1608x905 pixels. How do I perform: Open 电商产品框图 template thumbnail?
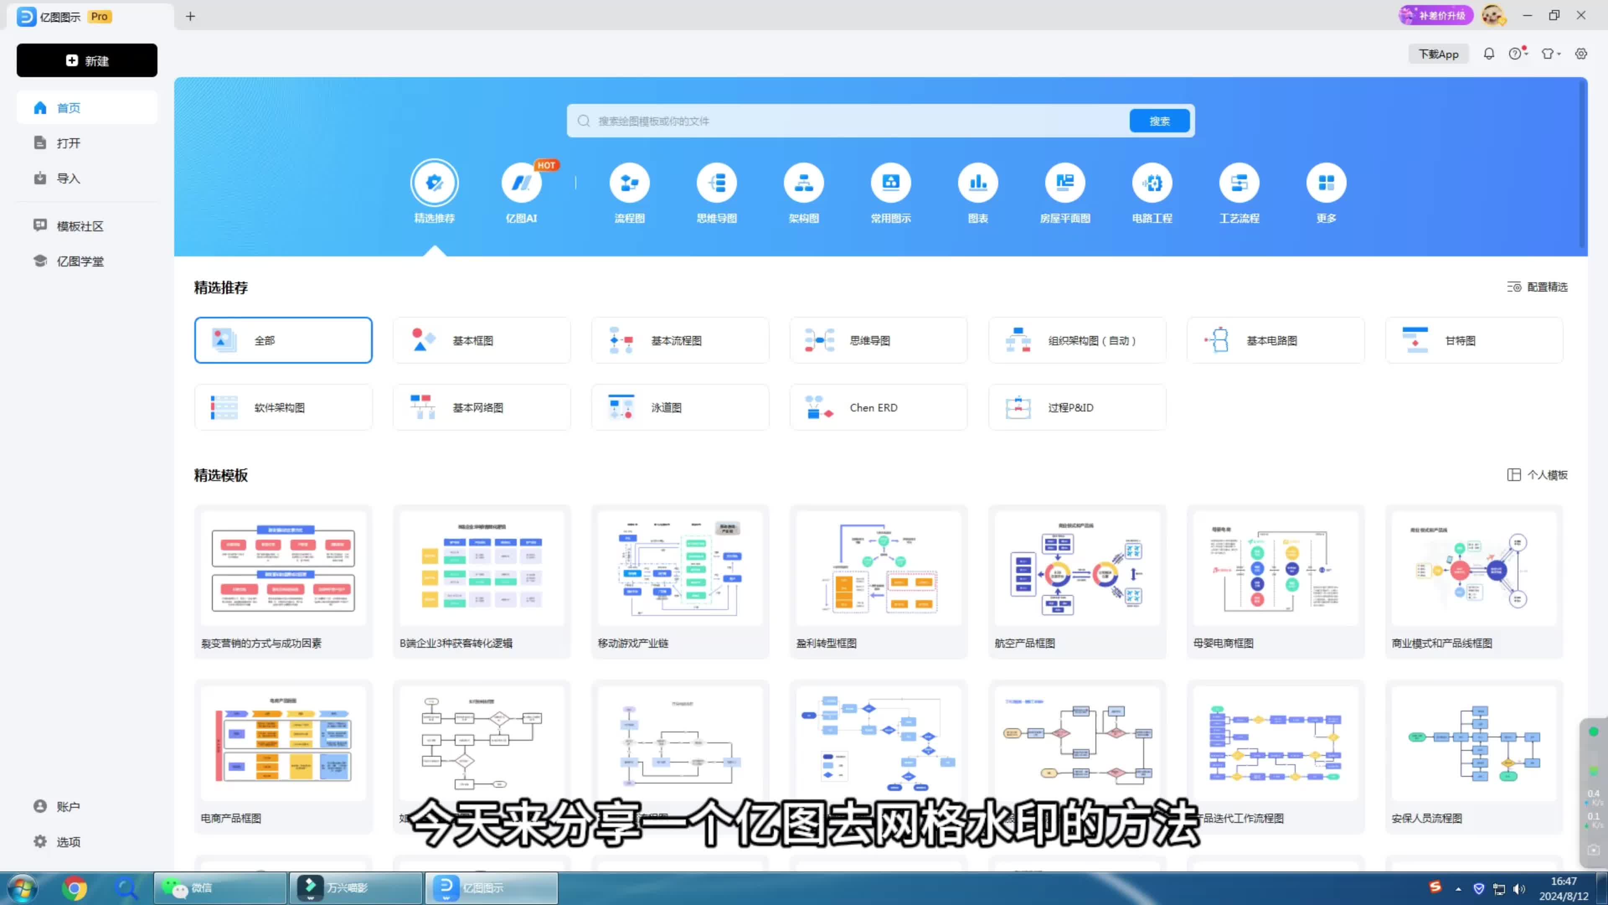click(x=283, y=743)
